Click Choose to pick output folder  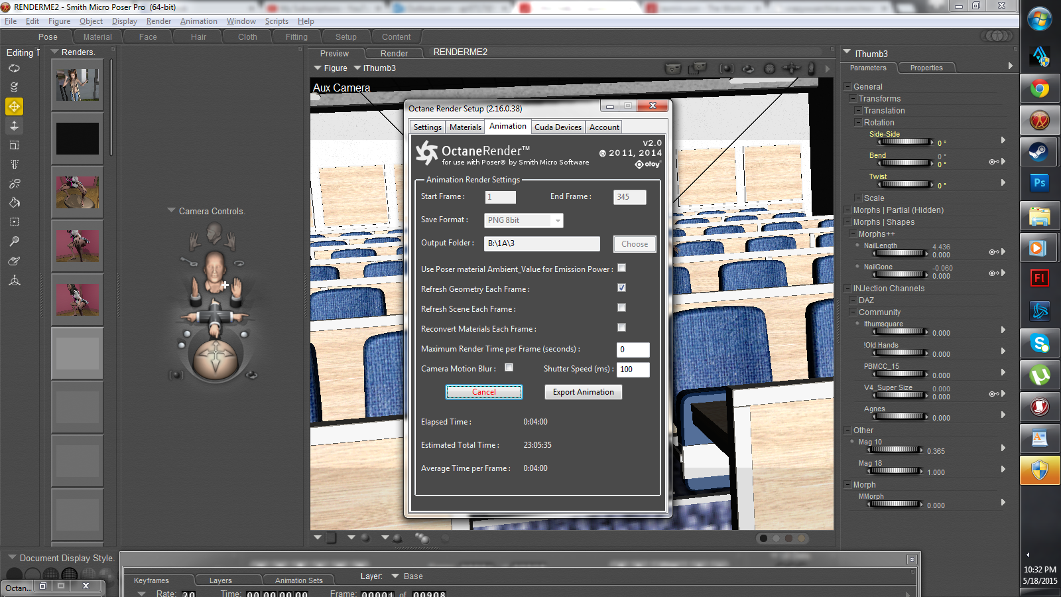click(635, 244)
